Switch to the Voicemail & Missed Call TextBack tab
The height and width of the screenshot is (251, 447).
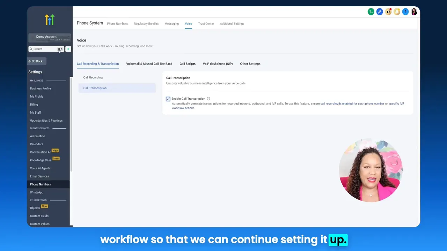(x=149, y=64)
